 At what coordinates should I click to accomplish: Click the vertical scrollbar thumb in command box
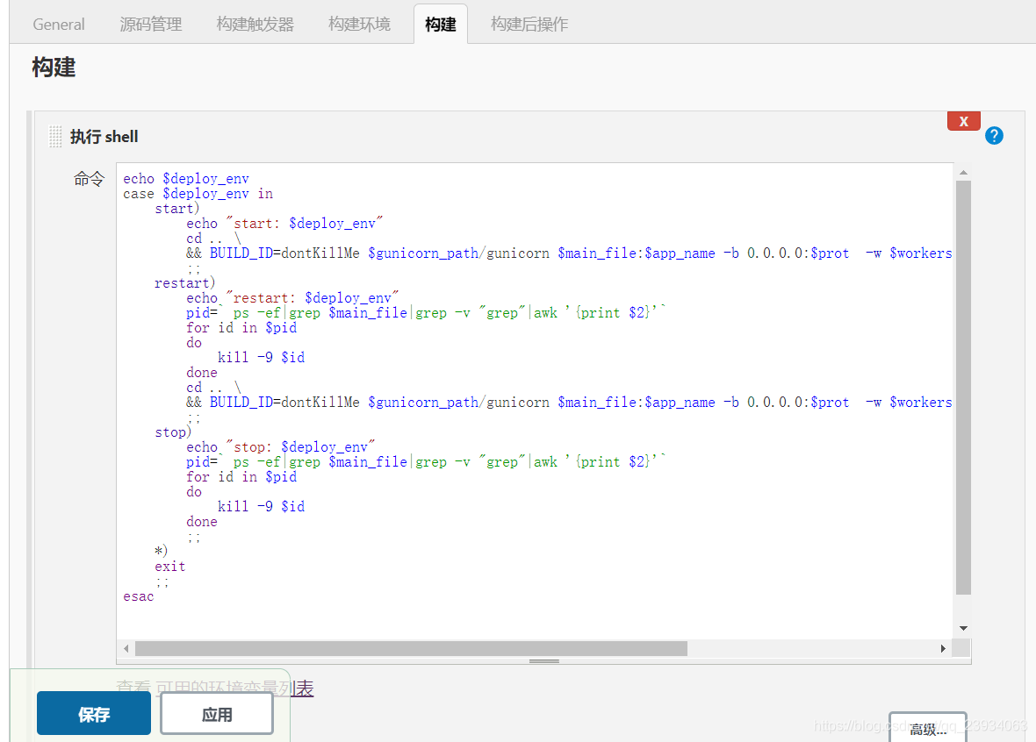pyautogui.click(x=963, y=388)
